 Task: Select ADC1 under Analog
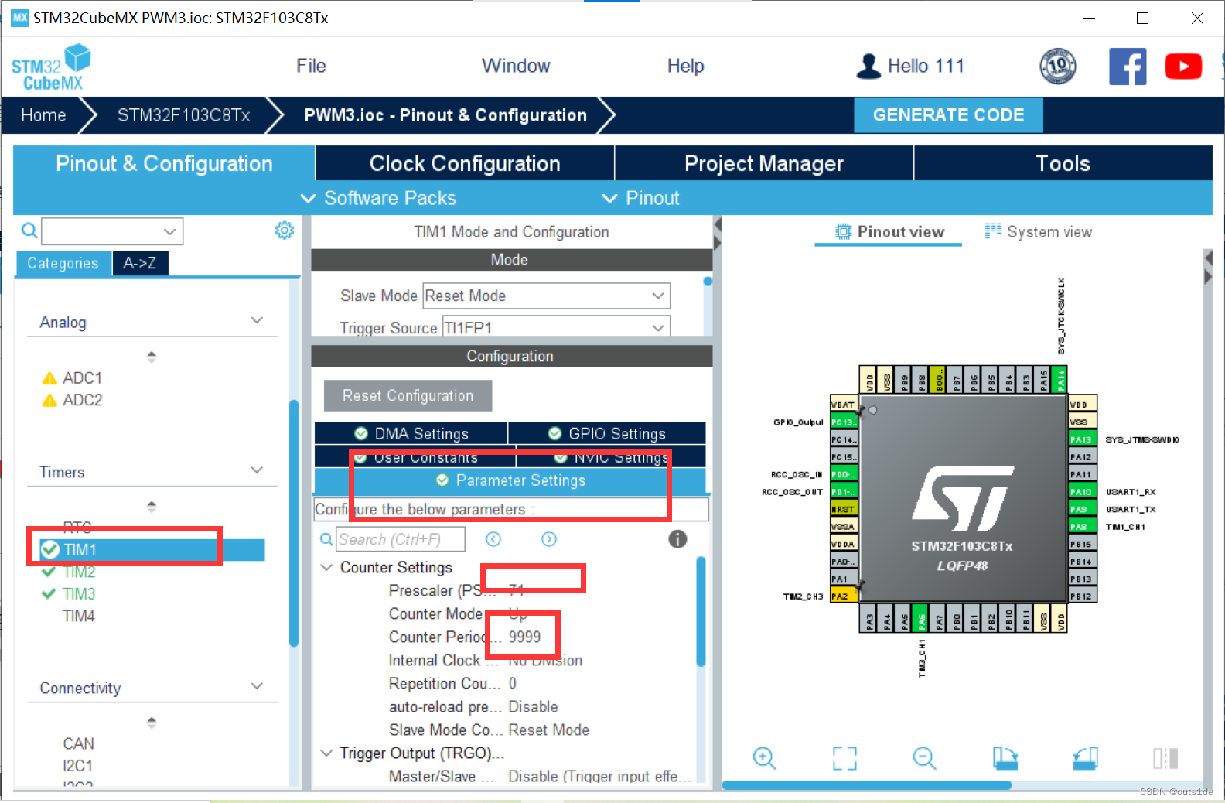pos(82,378)
